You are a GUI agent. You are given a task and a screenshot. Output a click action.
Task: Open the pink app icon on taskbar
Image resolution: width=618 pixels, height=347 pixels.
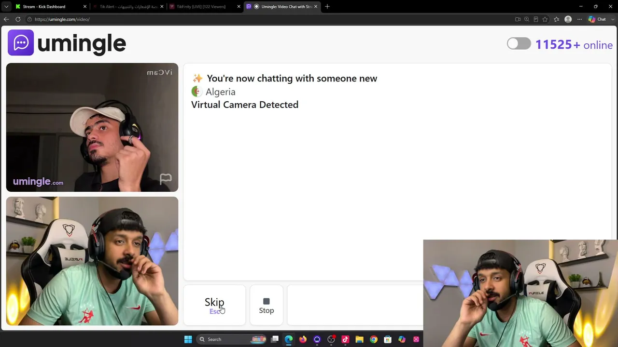pos(416,339)
